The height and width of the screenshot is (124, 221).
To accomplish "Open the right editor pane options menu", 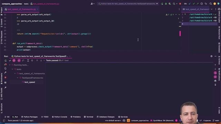I will point(215,9).
